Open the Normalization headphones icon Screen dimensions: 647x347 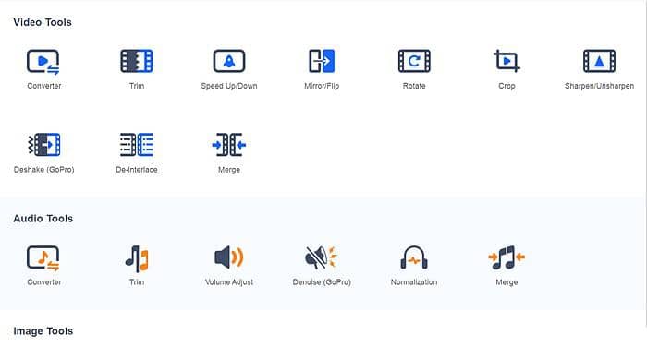pyautogui.click(x=414, y=257)
